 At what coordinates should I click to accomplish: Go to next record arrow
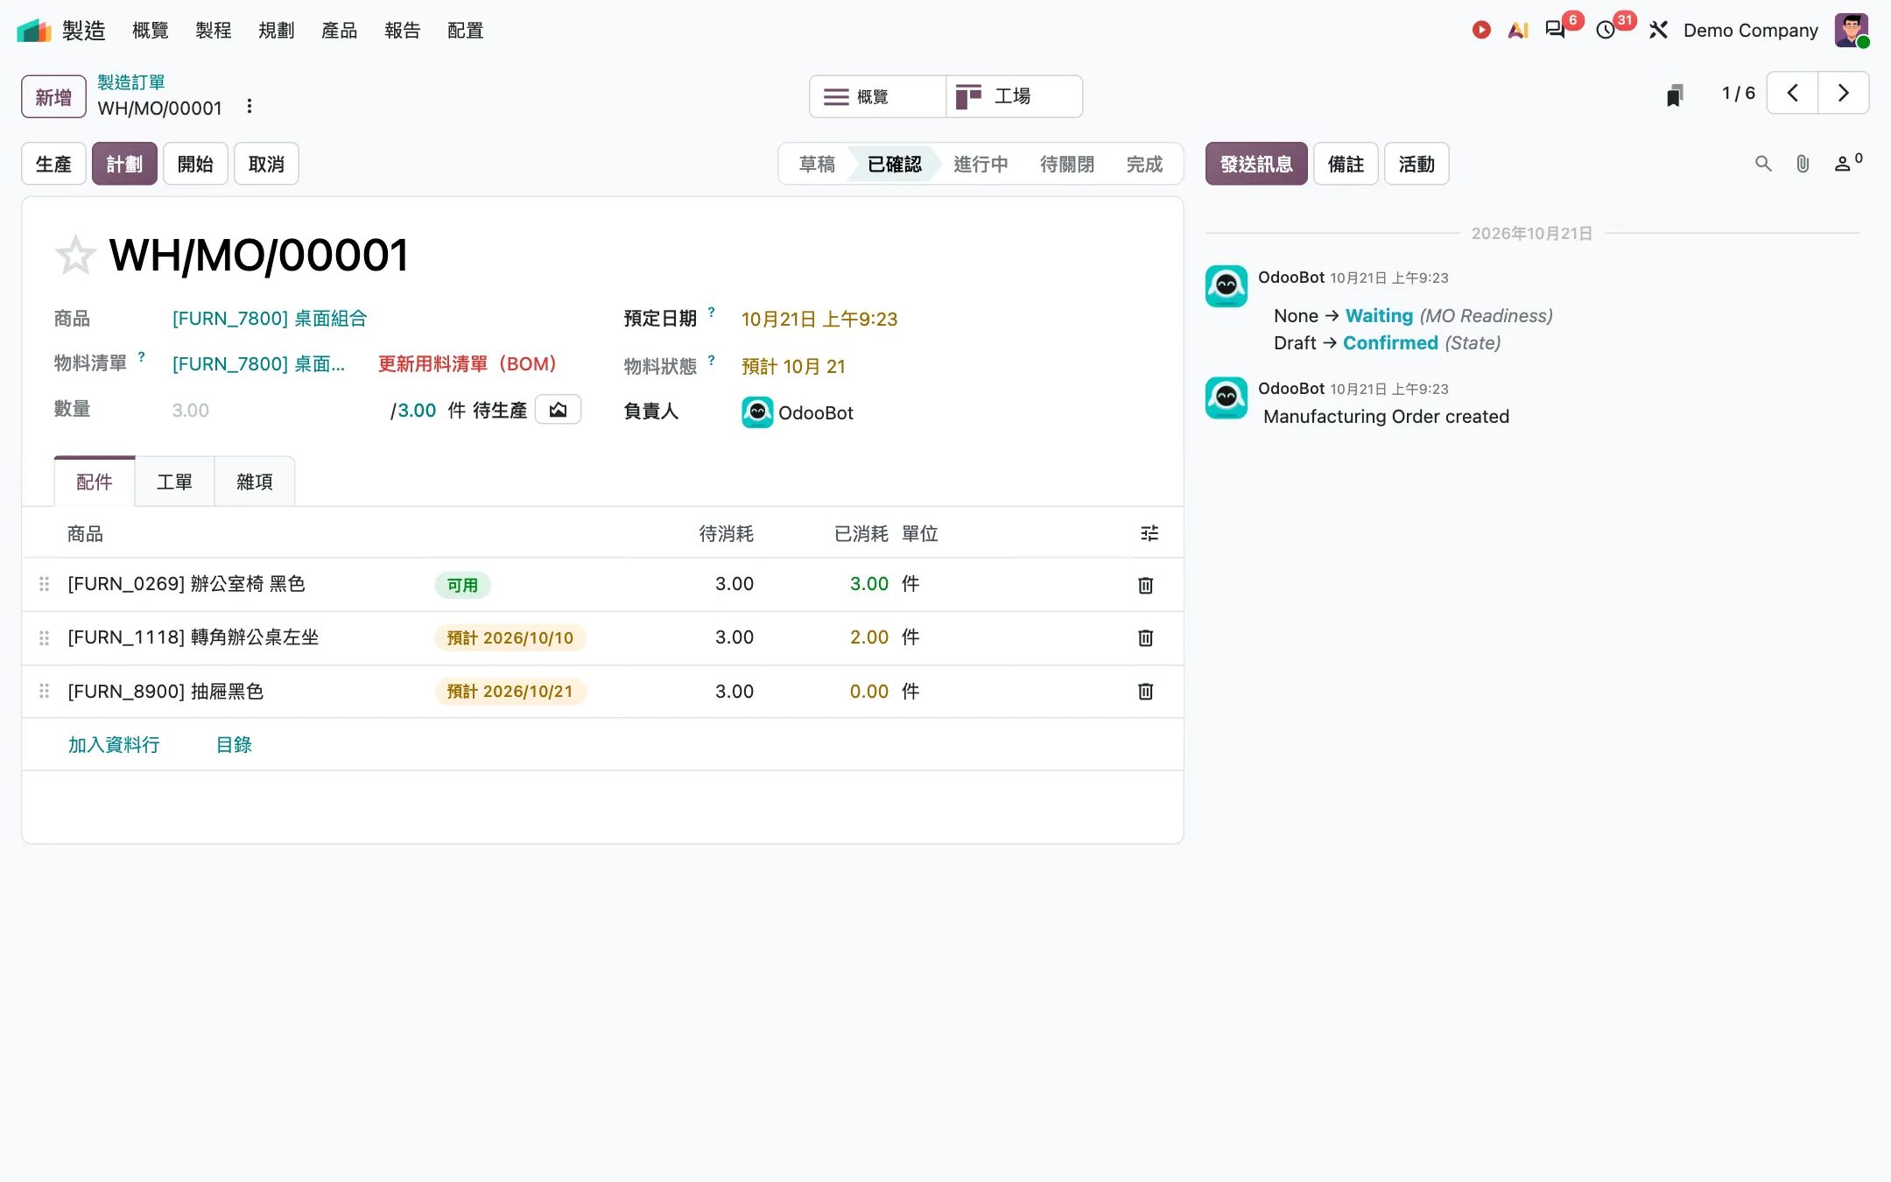coord(1843,93)
